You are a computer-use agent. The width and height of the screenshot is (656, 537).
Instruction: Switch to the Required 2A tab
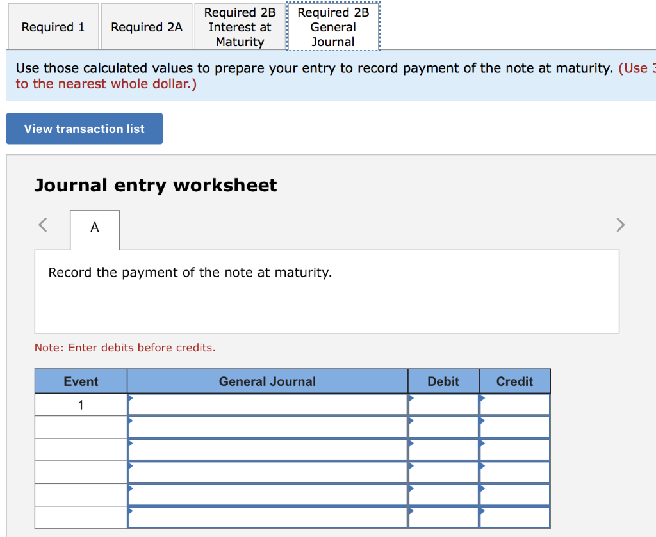point(146,26)
